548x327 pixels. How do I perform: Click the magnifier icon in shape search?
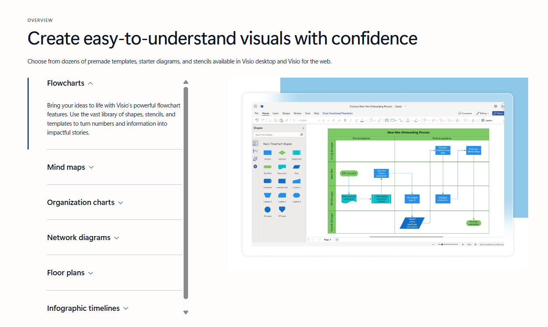point(302,135)
